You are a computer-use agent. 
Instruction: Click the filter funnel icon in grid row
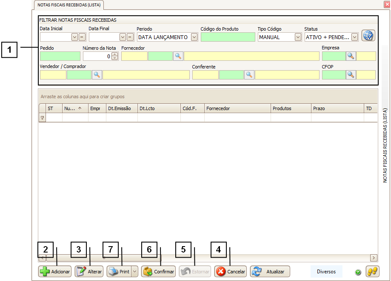pos(42,118)
